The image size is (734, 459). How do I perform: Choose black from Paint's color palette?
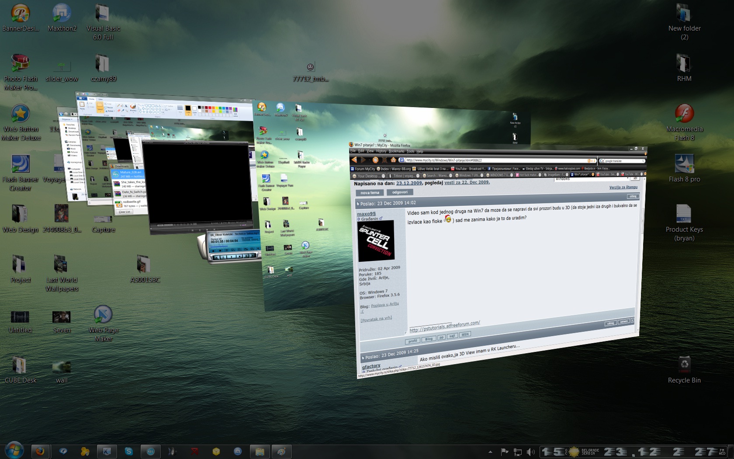[x=199, y=108]
